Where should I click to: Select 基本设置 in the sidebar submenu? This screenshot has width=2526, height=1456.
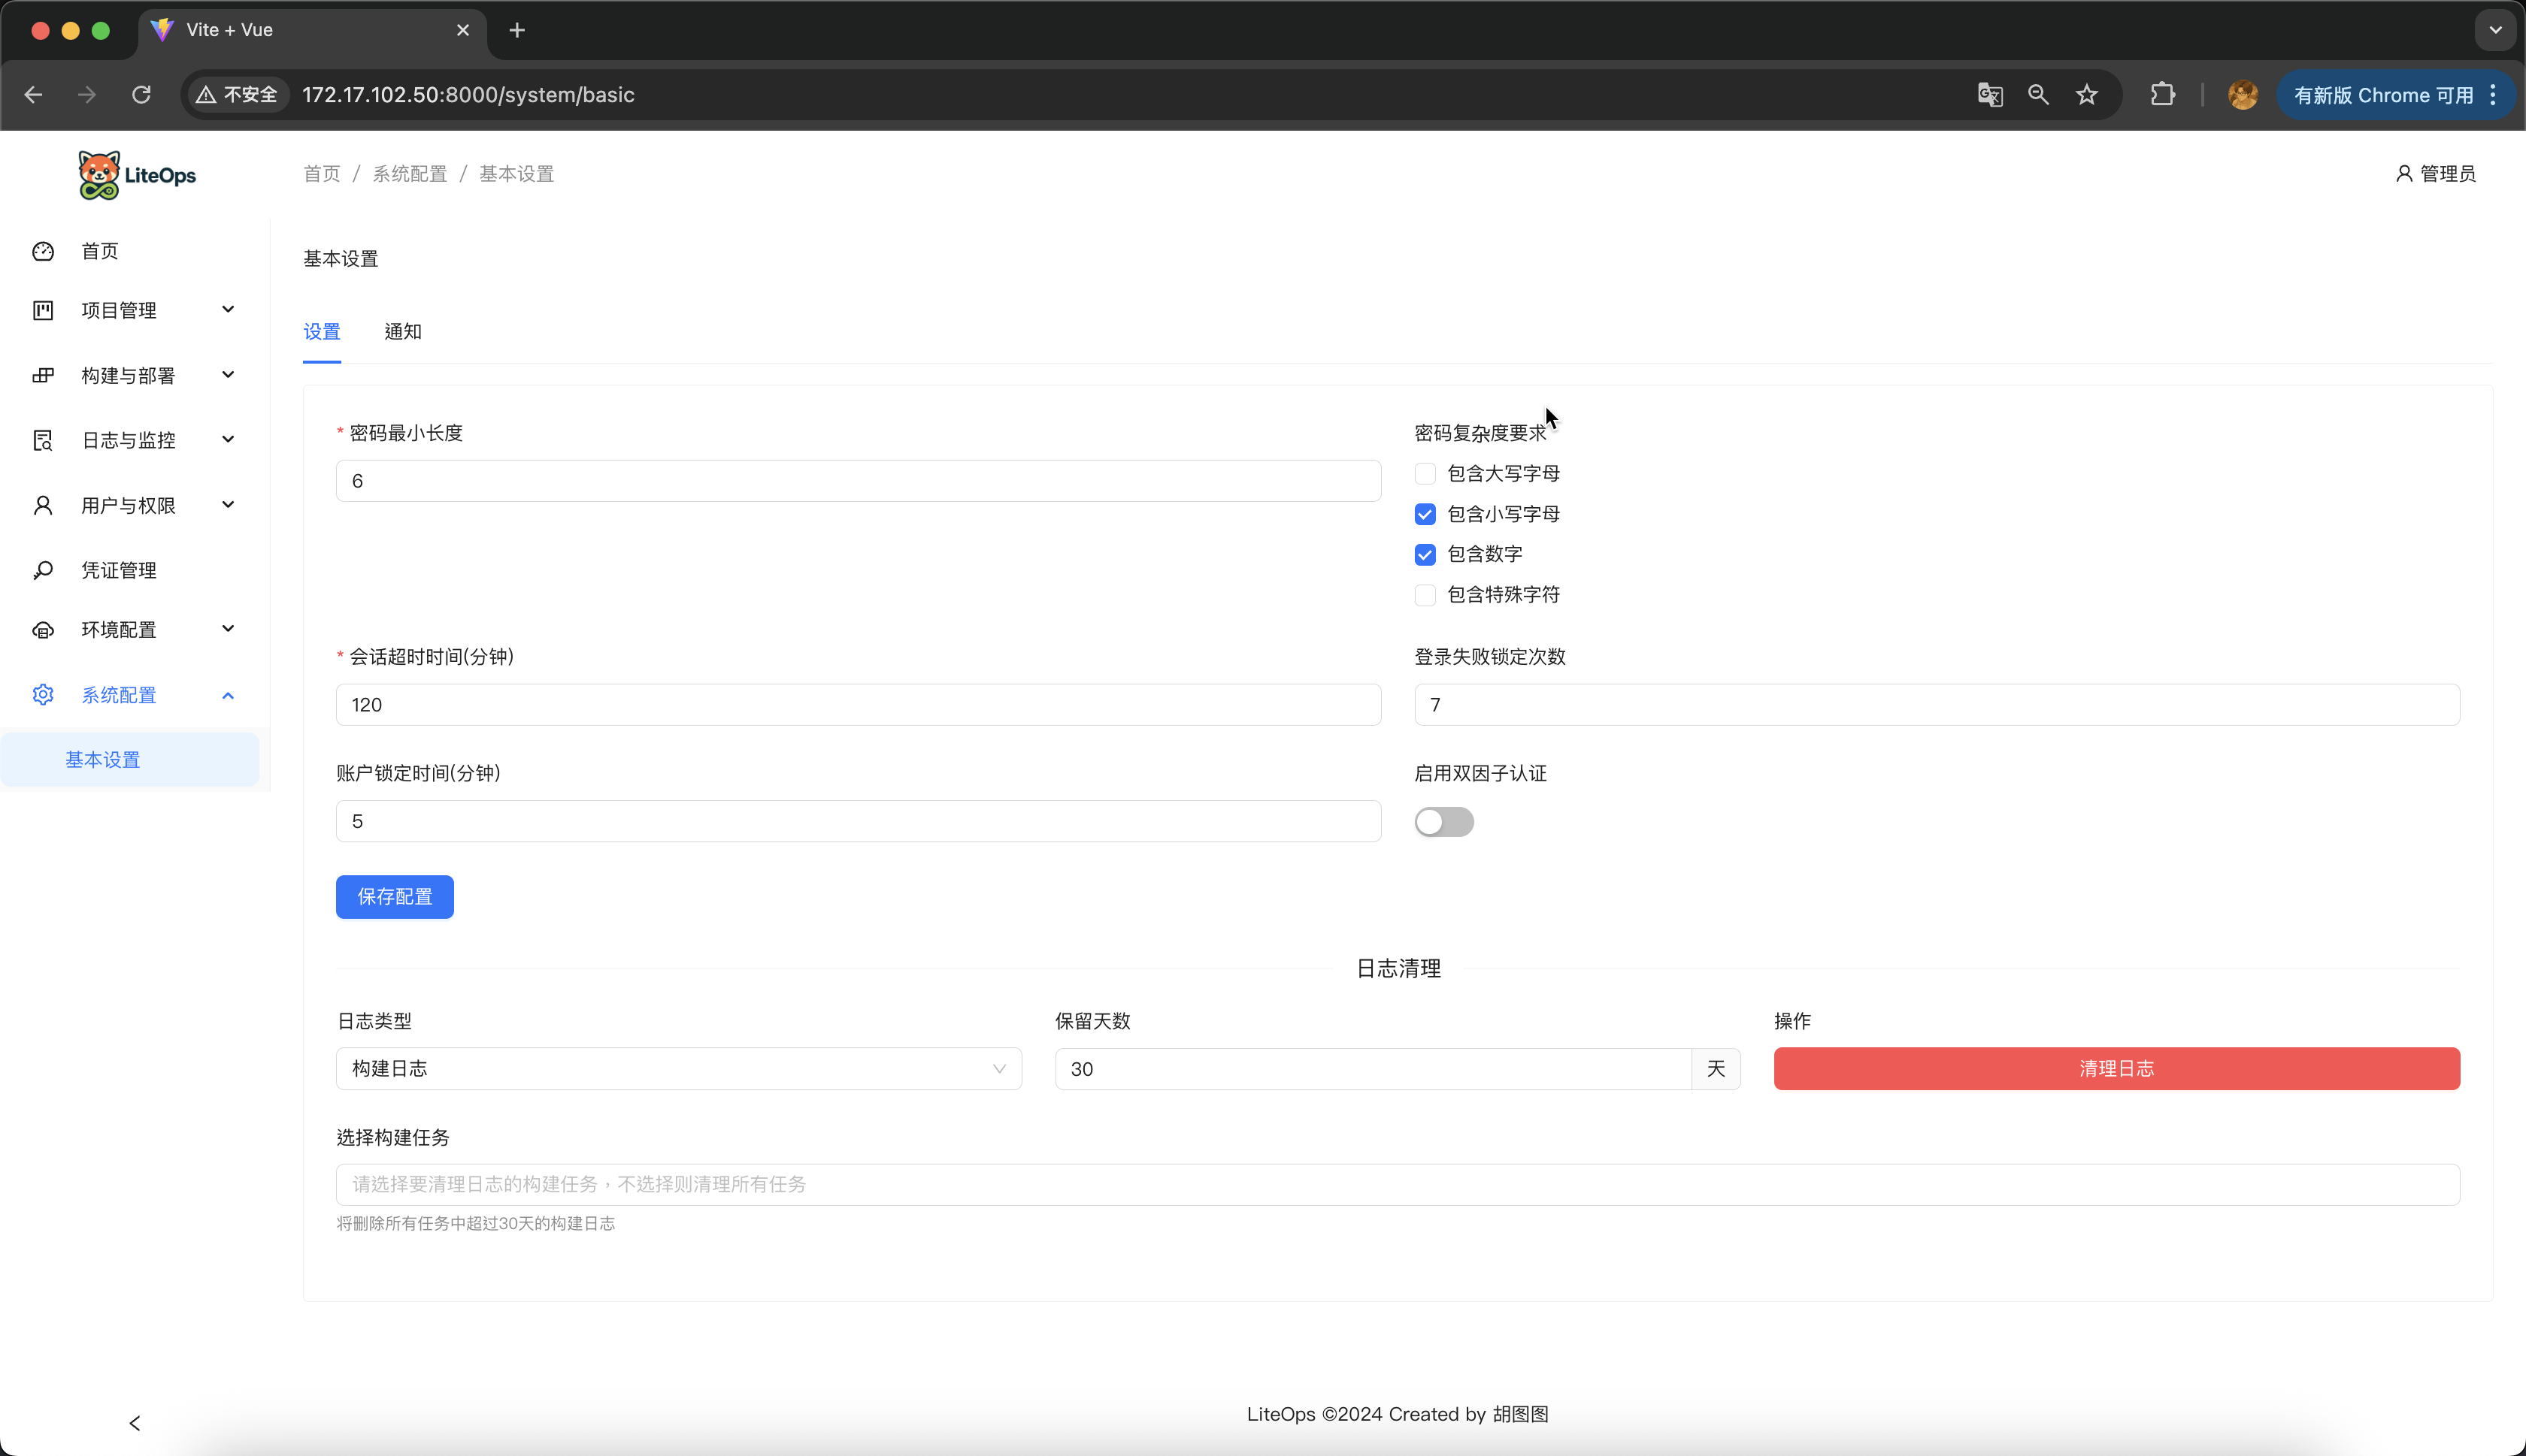(103, 760)
